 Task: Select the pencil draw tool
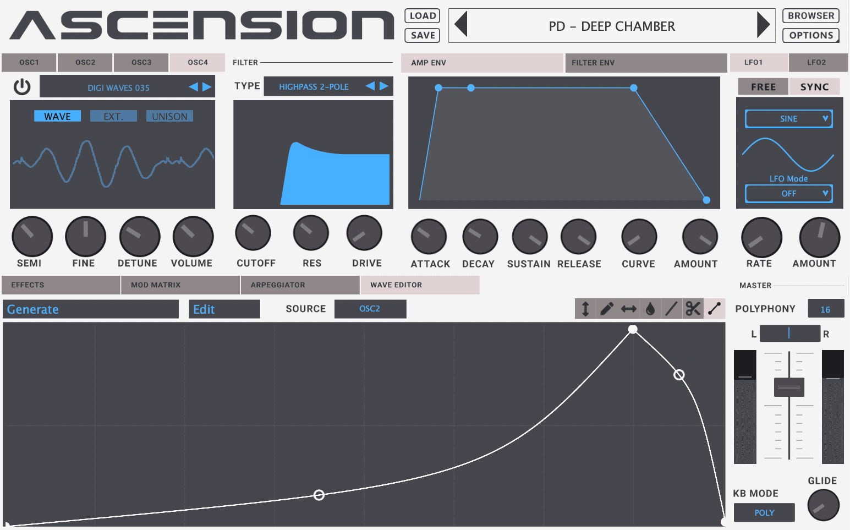click(607, 309)
